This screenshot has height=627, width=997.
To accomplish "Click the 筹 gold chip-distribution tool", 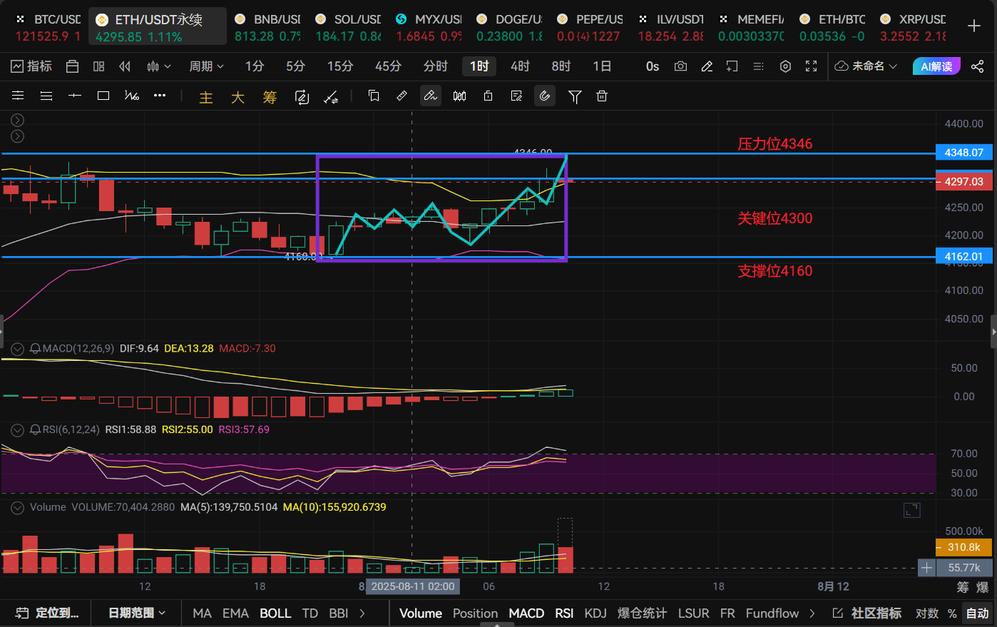I will [x=270, y=97].
